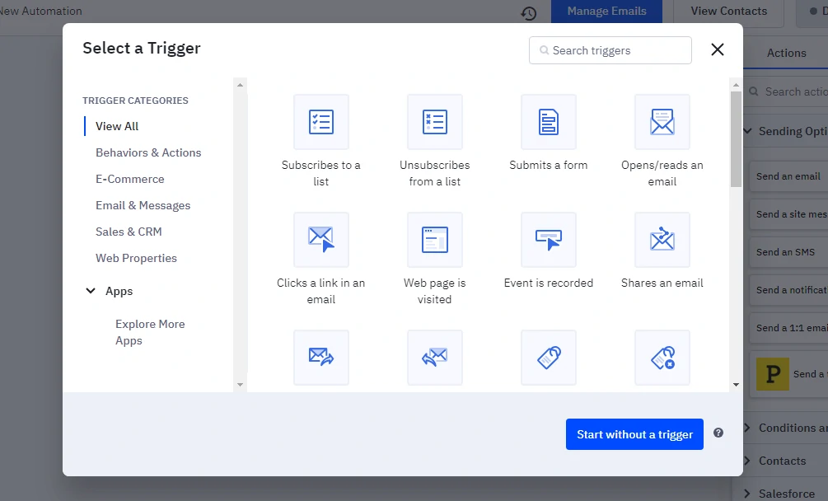Select the Send a site message action
The width and height of the screenshot is (828, 501).
click(x=789, y=214)
